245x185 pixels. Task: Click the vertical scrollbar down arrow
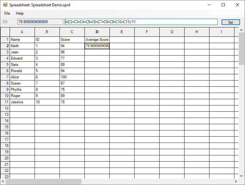[241, 176]
